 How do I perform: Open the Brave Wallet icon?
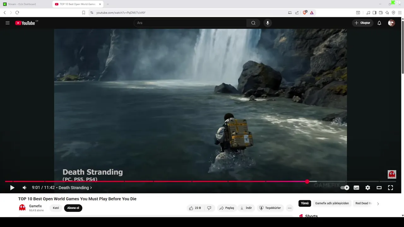tap(381, 13)
